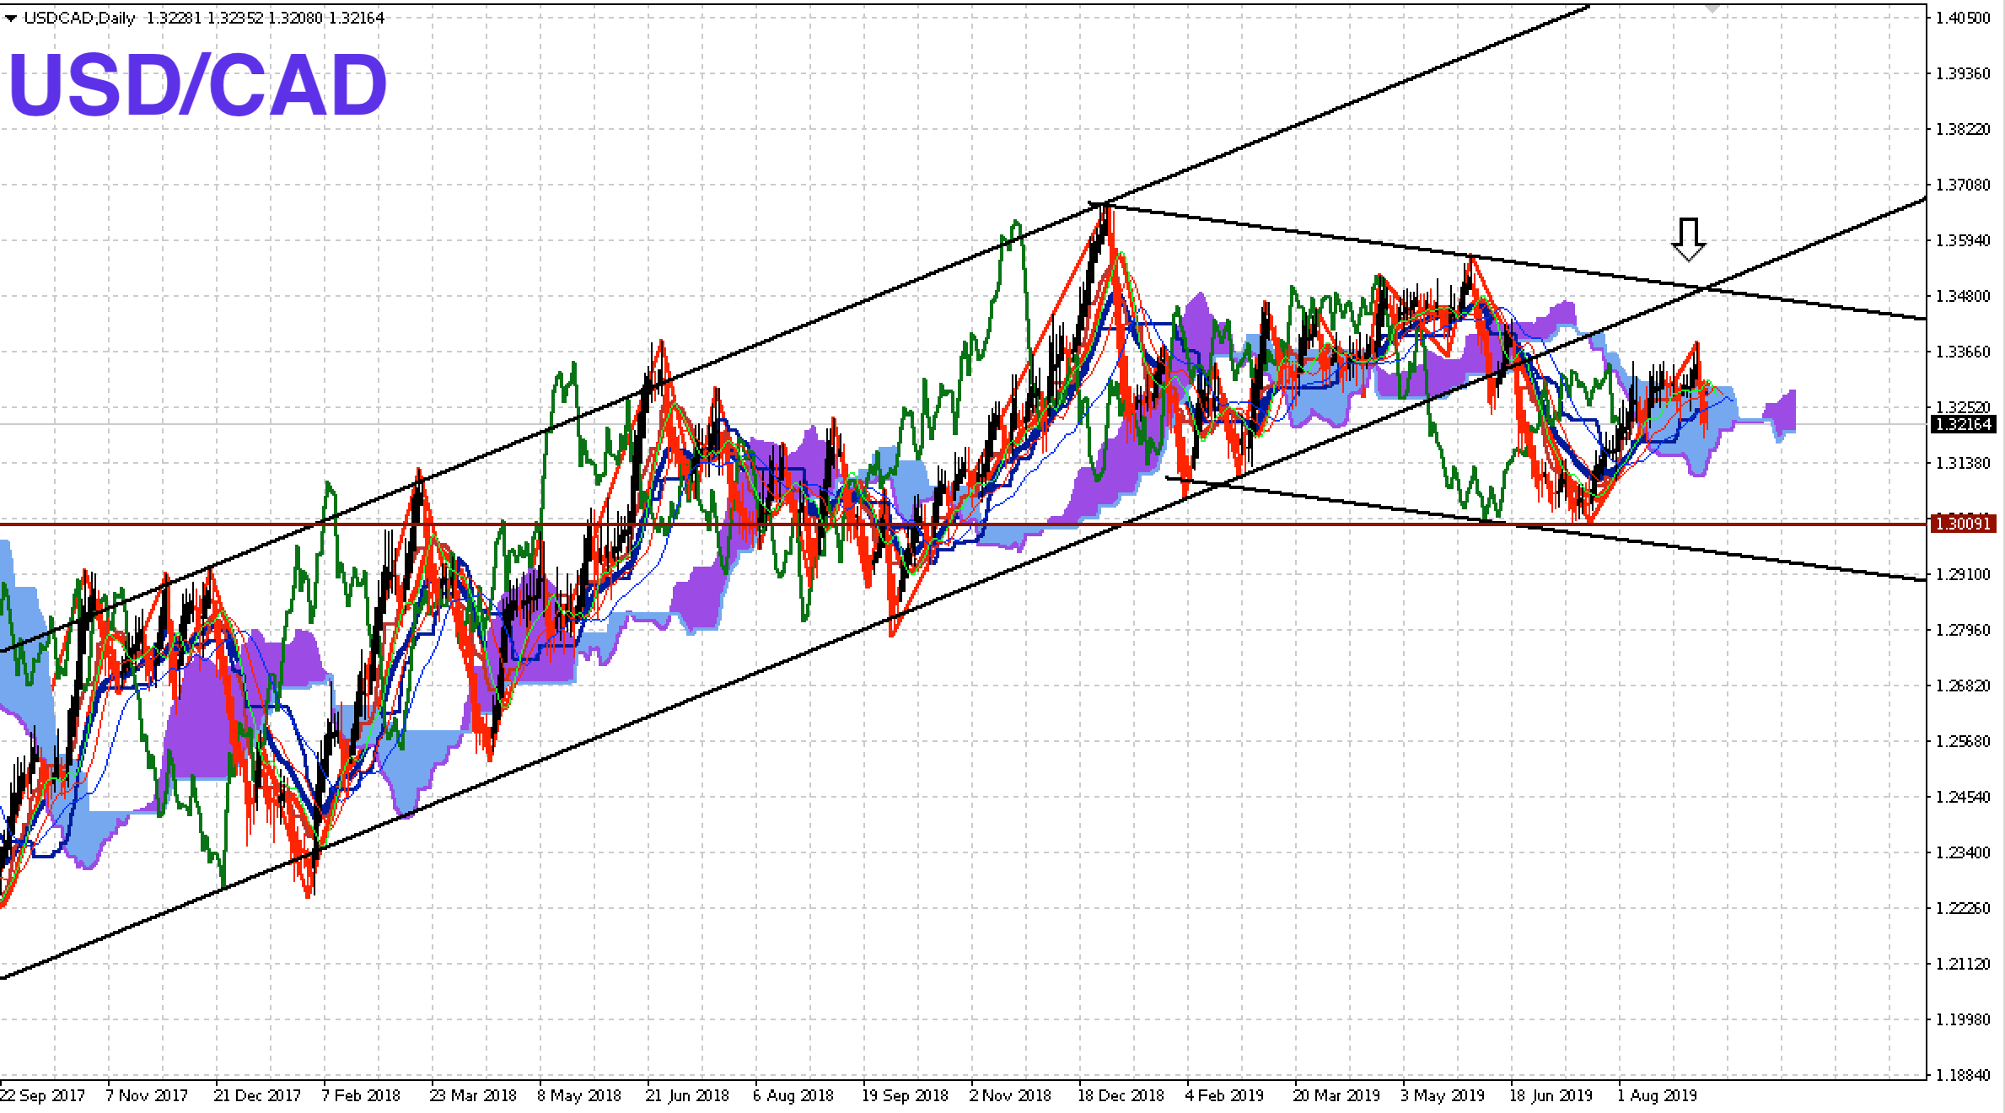Viewport: 2005px width, 1113px height.
Task: Click the 1 Aug 2019 date label
Action: click(x=1657, y=1096)
